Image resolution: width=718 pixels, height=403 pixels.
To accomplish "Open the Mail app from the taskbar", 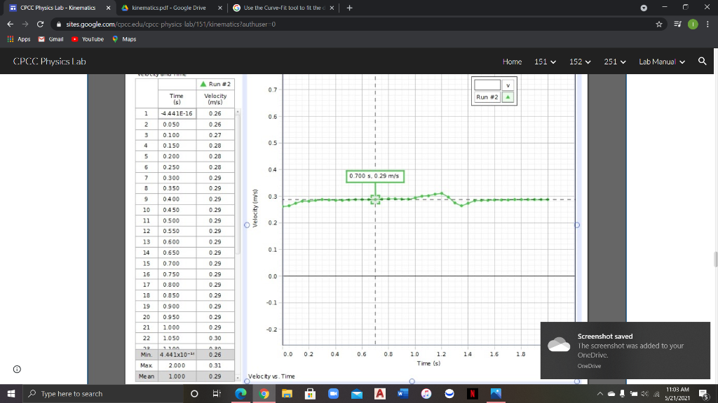I will 356,393.
